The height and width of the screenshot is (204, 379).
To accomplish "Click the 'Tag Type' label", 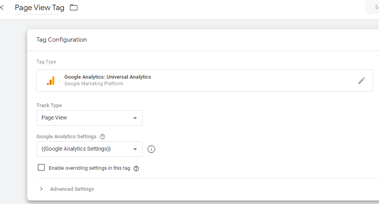I will tap(46, 62).
